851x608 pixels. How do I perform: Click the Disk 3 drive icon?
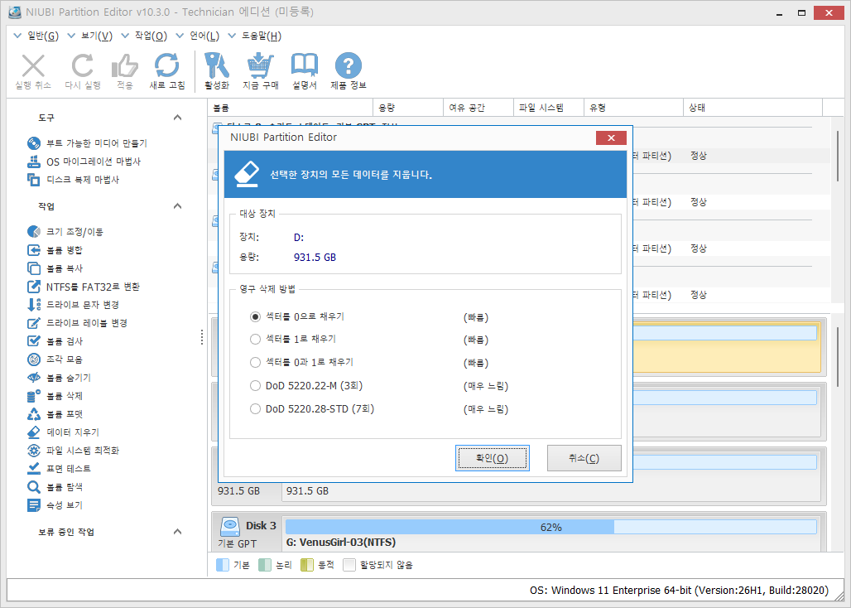(x=230, y=526)
